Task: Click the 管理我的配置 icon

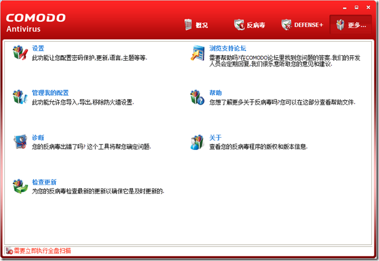Action: 20,97
